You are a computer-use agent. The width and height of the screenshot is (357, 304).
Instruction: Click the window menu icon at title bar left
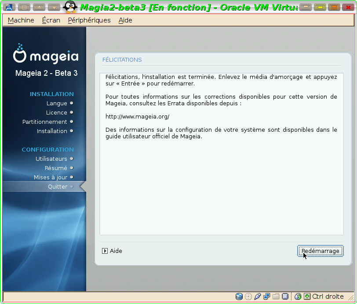[x=9, y=7]
